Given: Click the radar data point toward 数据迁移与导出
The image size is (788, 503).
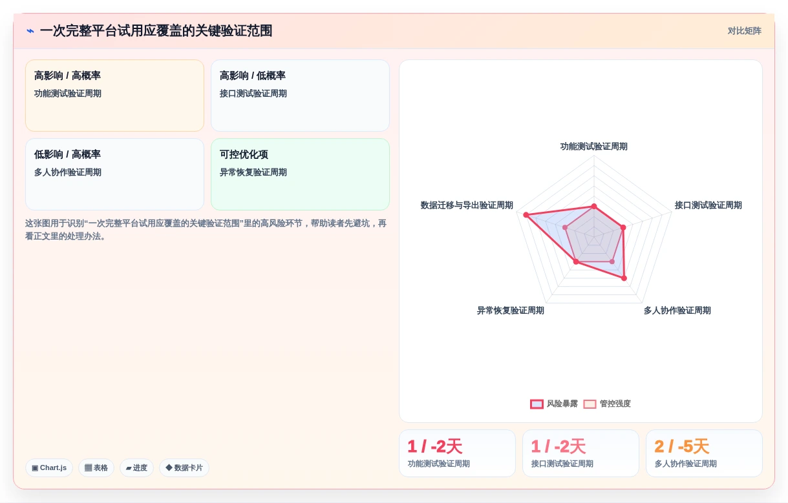Looking at the screenshot, I should (526, 214).
